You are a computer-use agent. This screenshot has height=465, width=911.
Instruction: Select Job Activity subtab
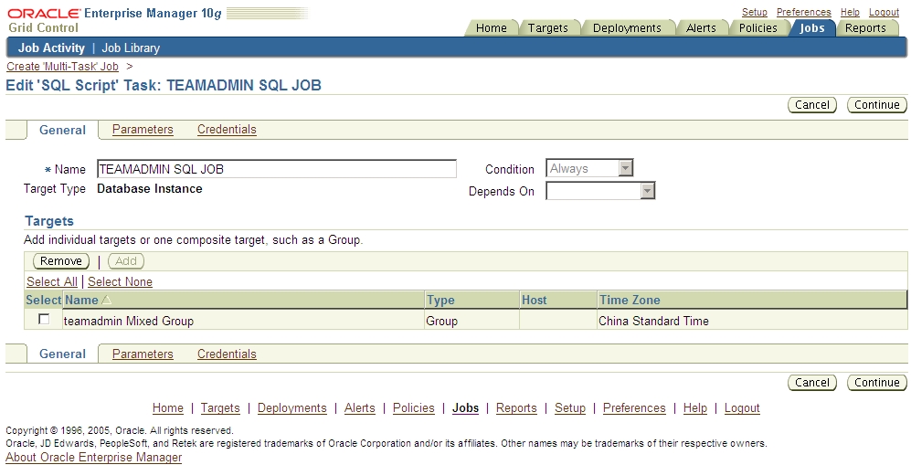coord(51,48)
